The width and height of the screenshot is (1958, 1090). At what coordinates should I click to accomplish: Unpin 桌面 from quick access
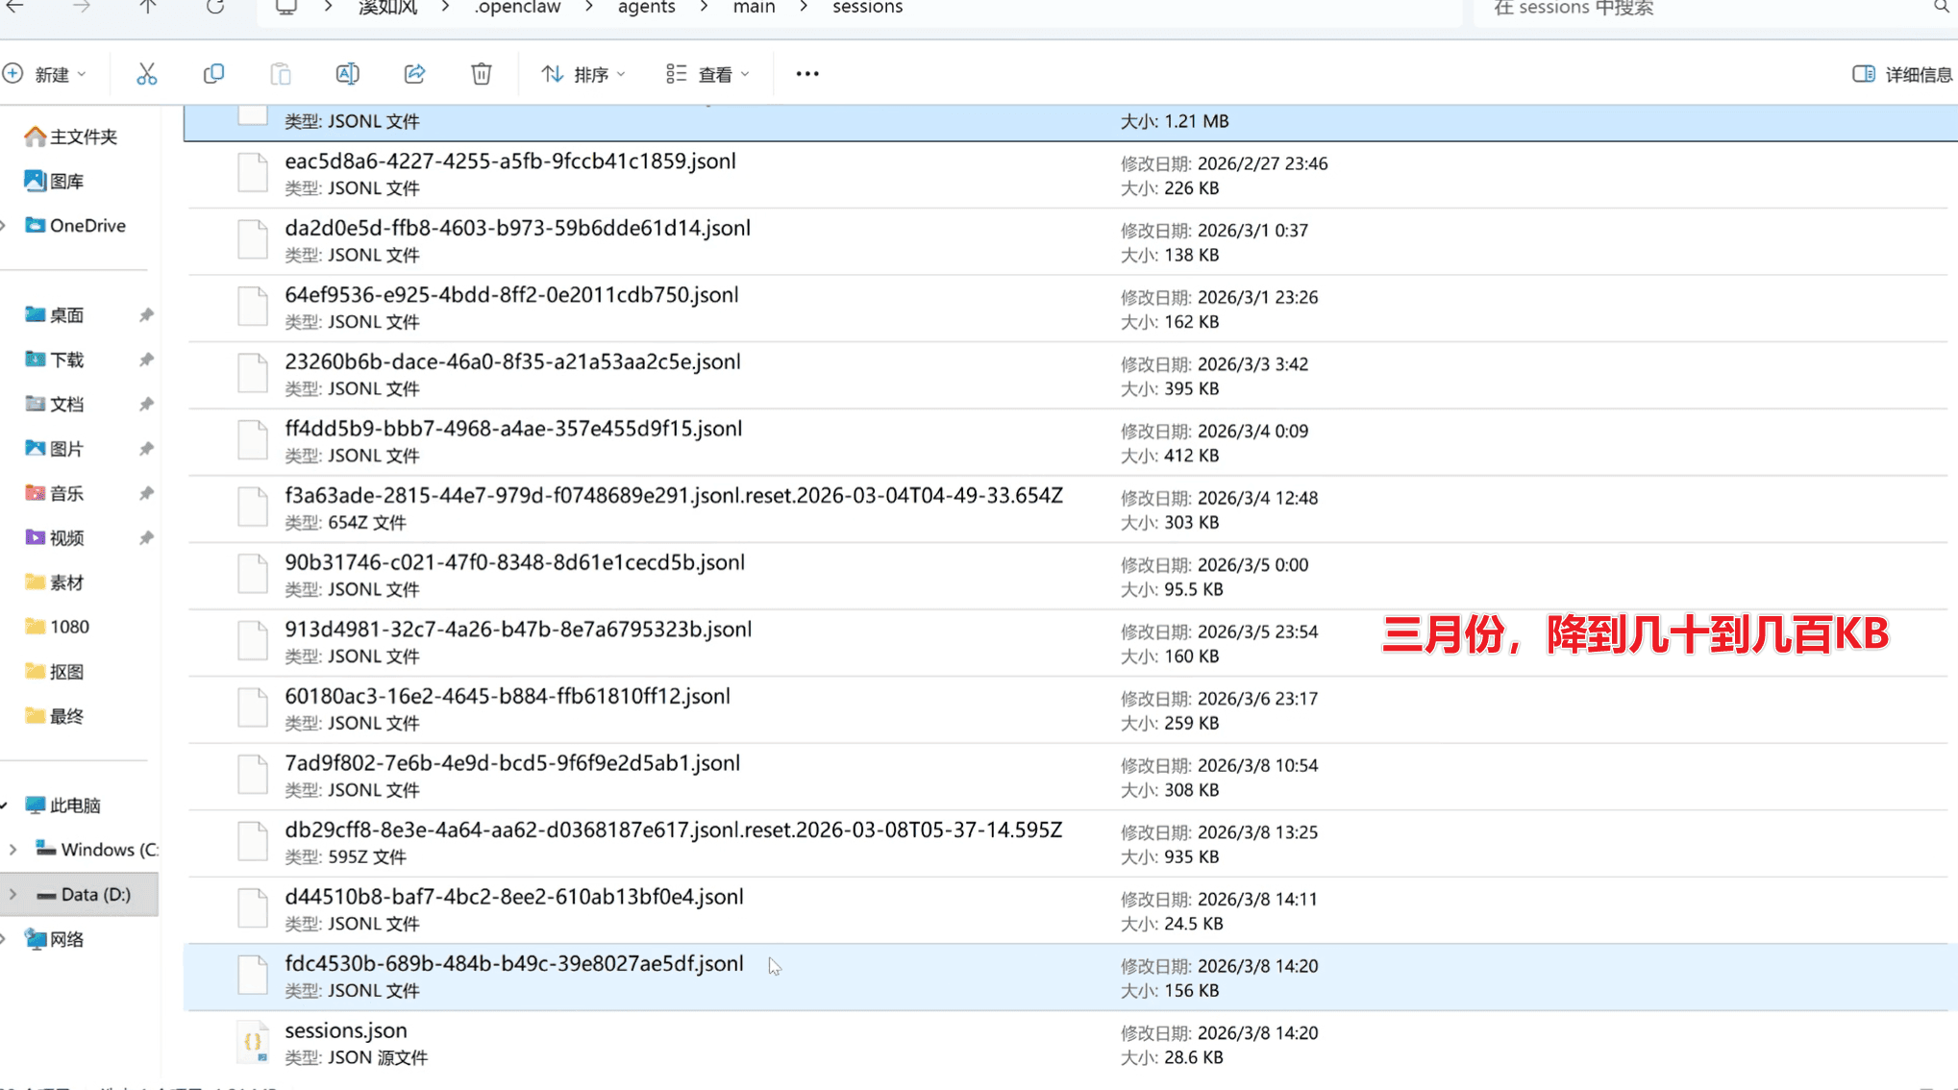tap(146, 314)
